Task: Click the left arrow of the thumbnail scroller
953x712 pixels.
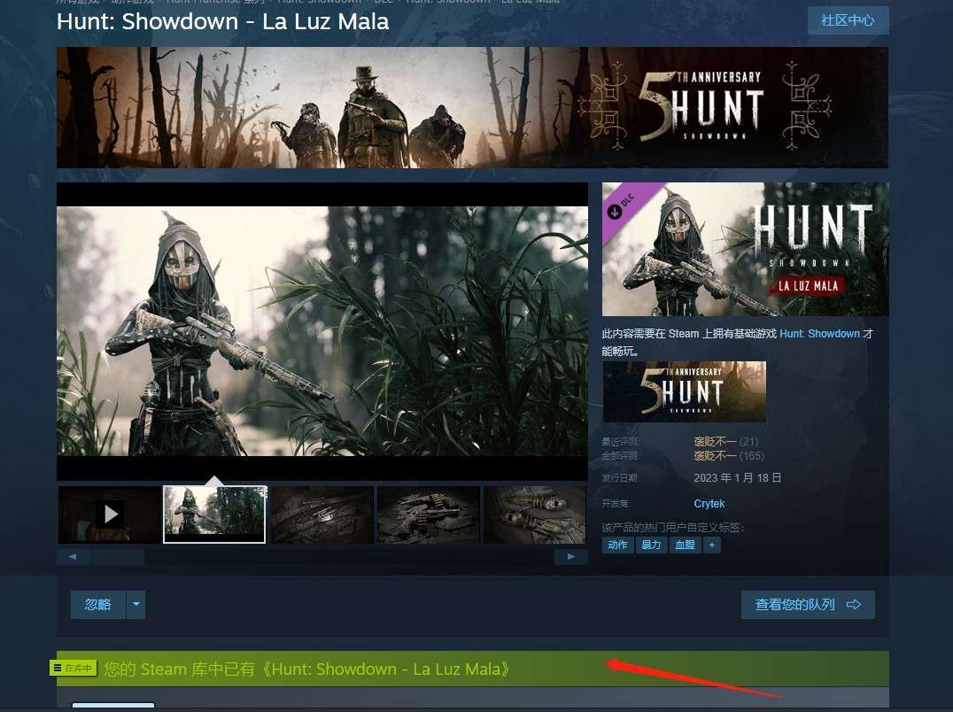Action: coord(73,556)
